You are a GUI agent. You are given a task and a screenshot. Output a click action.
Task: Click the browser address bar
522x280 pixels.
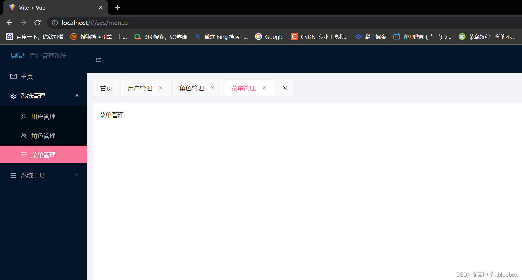[174, 23]
